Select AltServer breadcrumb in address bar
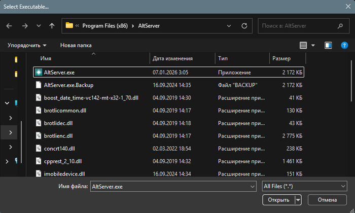355x213 pixels. (149, 26)
